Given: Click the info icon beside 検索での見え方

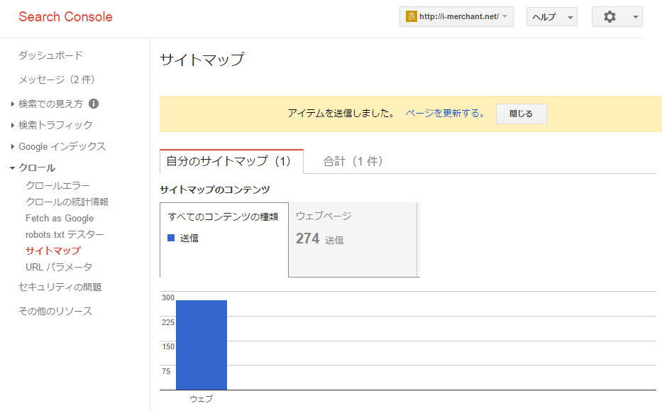Looking at the screenshot, I should point(94,104).
